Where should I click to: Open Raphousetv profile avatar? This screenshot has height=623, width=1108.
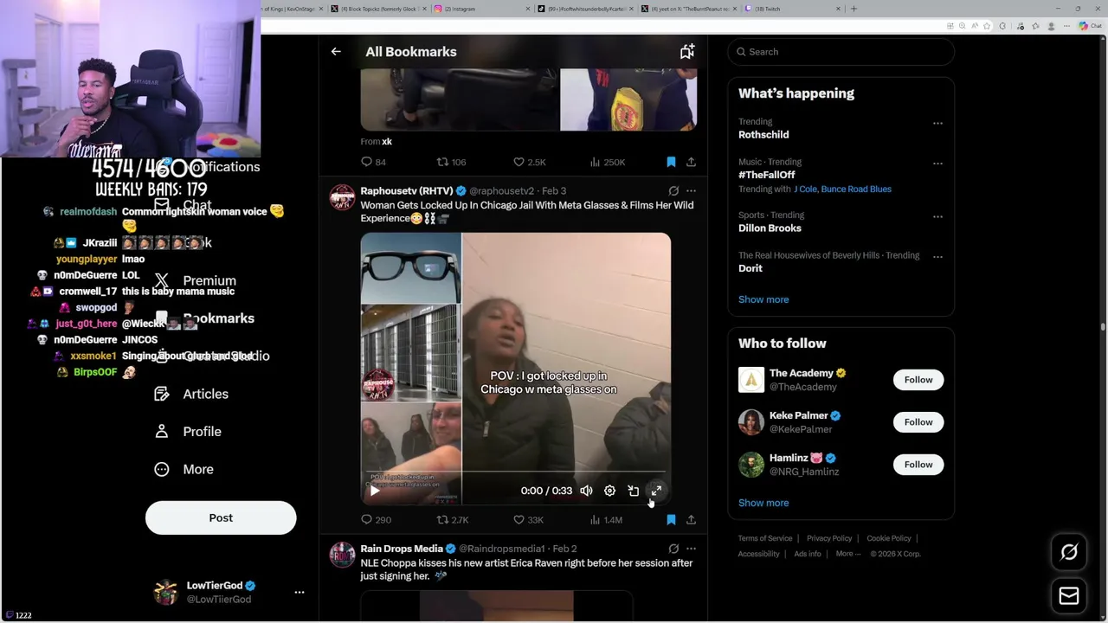click(x=342, y=197)
